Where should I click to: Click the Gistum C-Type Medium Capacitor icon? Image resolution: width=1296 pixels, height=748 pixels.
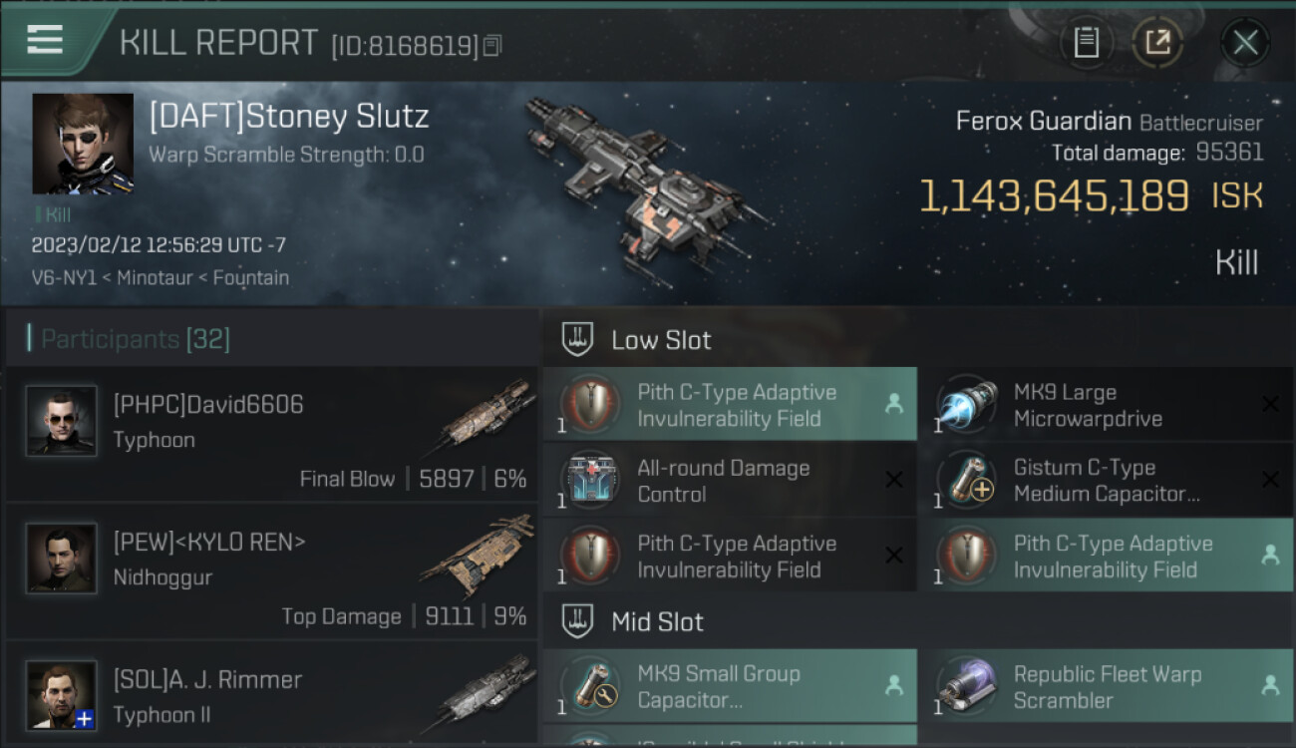[x=966, y=481]
